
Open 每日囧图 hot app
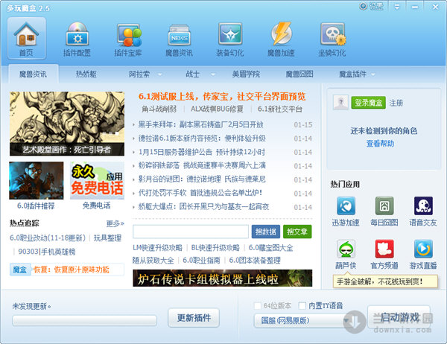pos(384,211)
